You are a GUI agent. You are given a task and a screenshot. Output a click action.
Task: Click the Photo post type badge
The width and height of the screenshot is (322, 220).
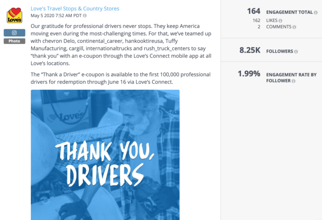tap(14, 41)
